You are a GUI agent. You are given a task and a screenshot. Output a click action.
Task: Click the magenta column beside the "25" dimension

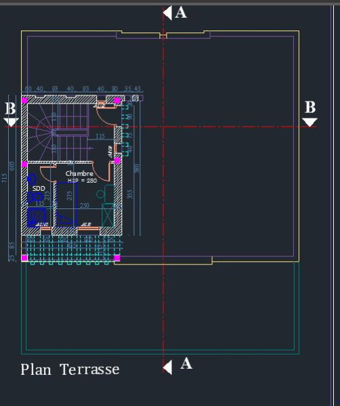pyautogui.click(x=24, y=258)
